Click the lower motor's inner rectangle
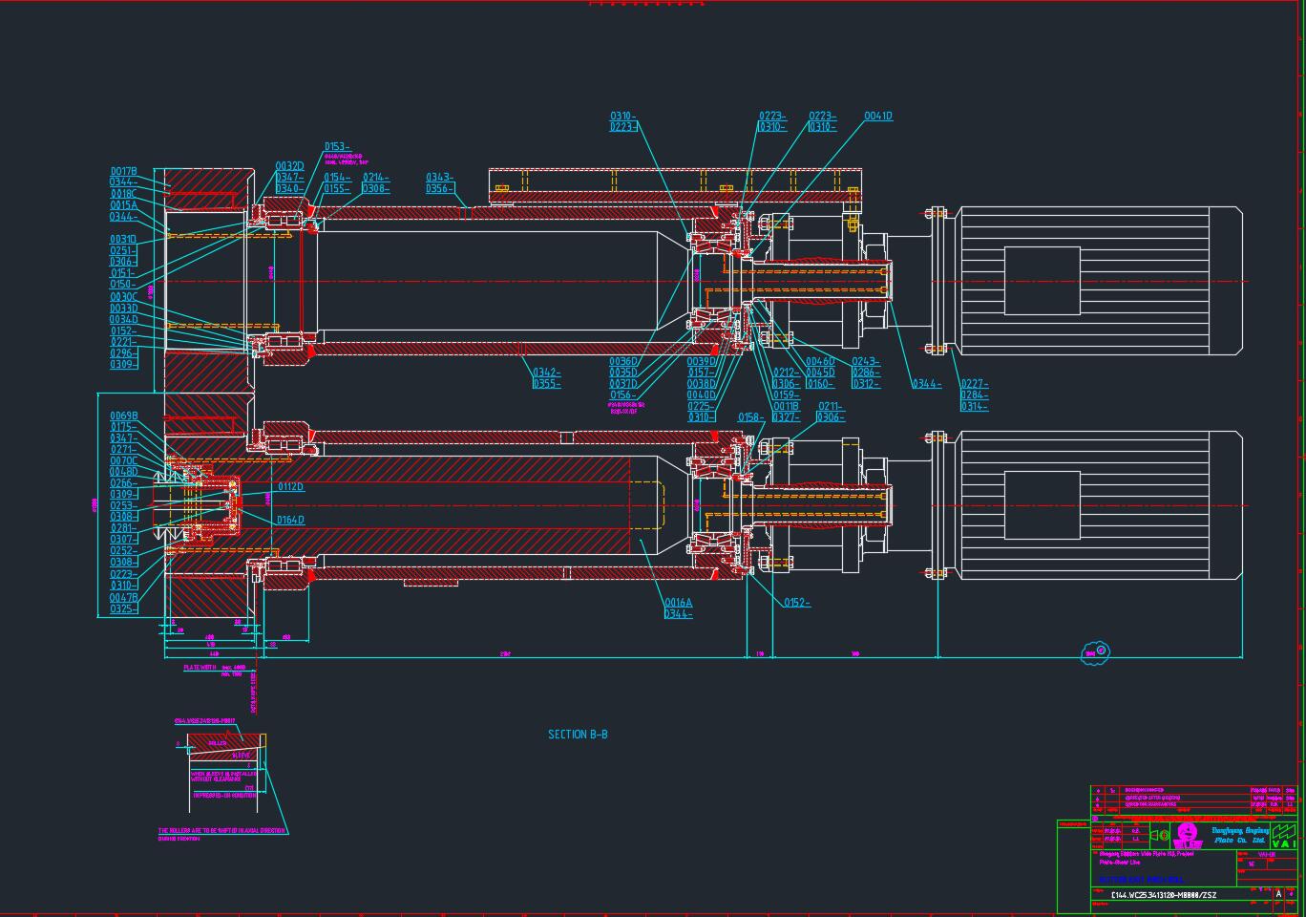Viewport: 1306px width, 917px height. [x=1042, y=505]
